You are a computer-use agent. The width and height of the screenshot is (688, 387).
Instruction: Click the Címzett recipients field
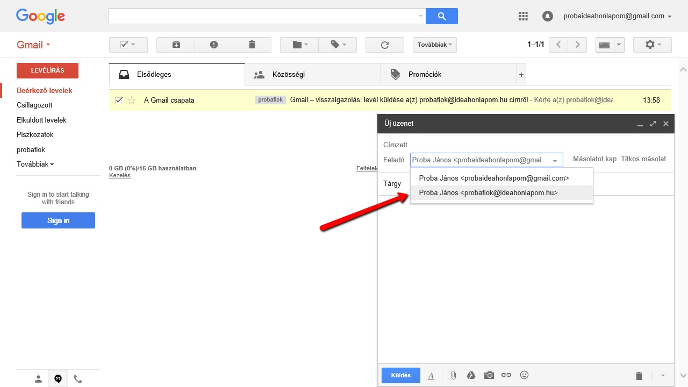(526, 145)
